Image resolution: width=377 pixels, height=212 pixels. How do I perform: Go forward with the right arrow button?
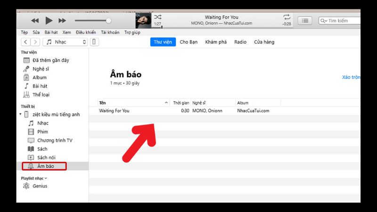pos(35,42)
